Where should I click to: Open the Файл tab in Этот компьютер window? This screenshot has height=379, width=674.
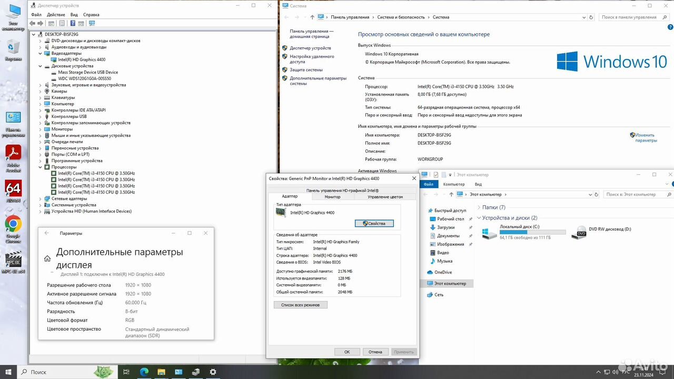[429, 184]
